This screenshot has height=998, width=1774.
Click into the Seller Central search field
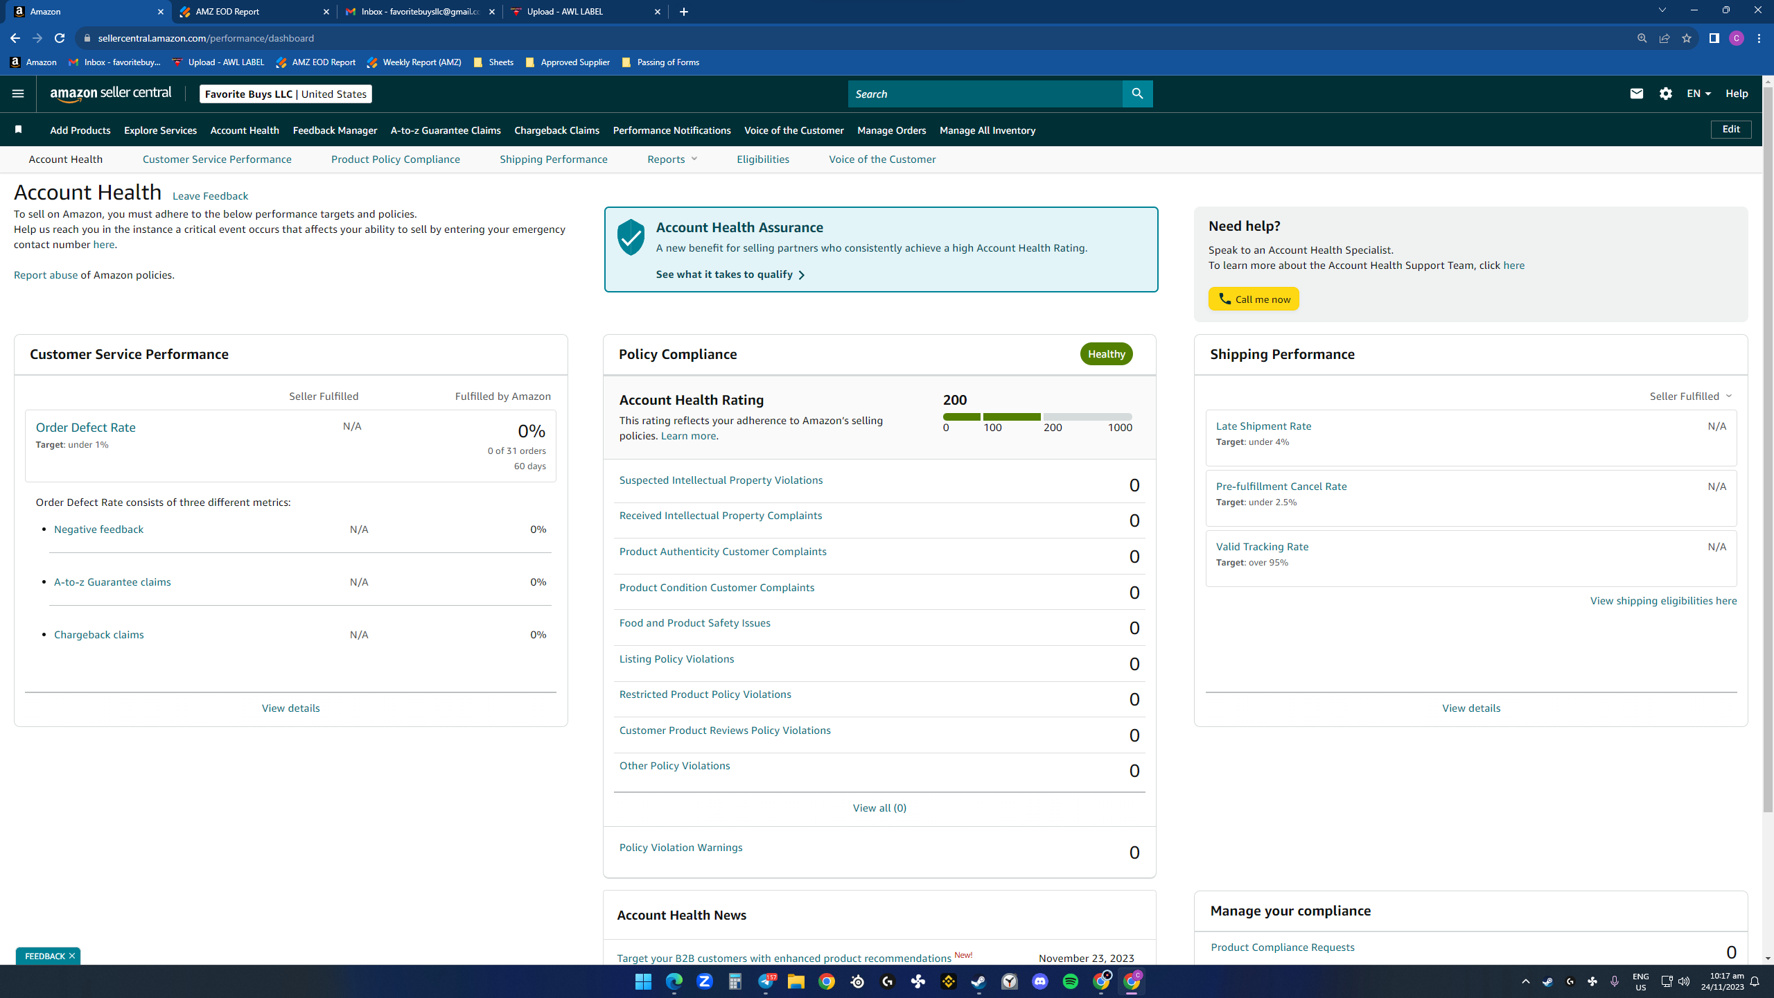pyautogui.click(x=985, y=94)
